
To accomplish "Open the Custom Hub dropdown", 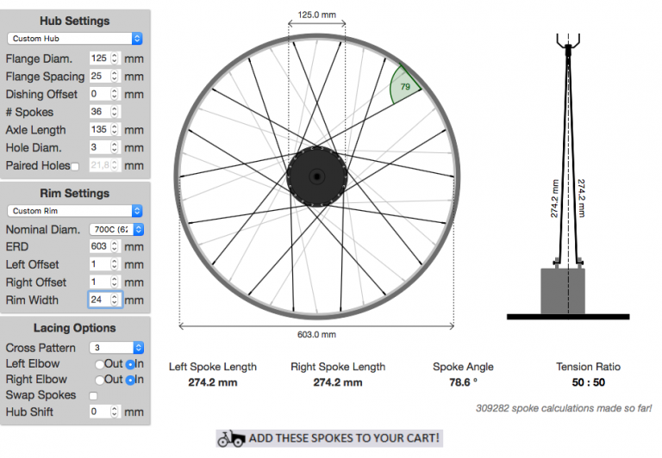I will pyautogui.click(x=75, y=39).
